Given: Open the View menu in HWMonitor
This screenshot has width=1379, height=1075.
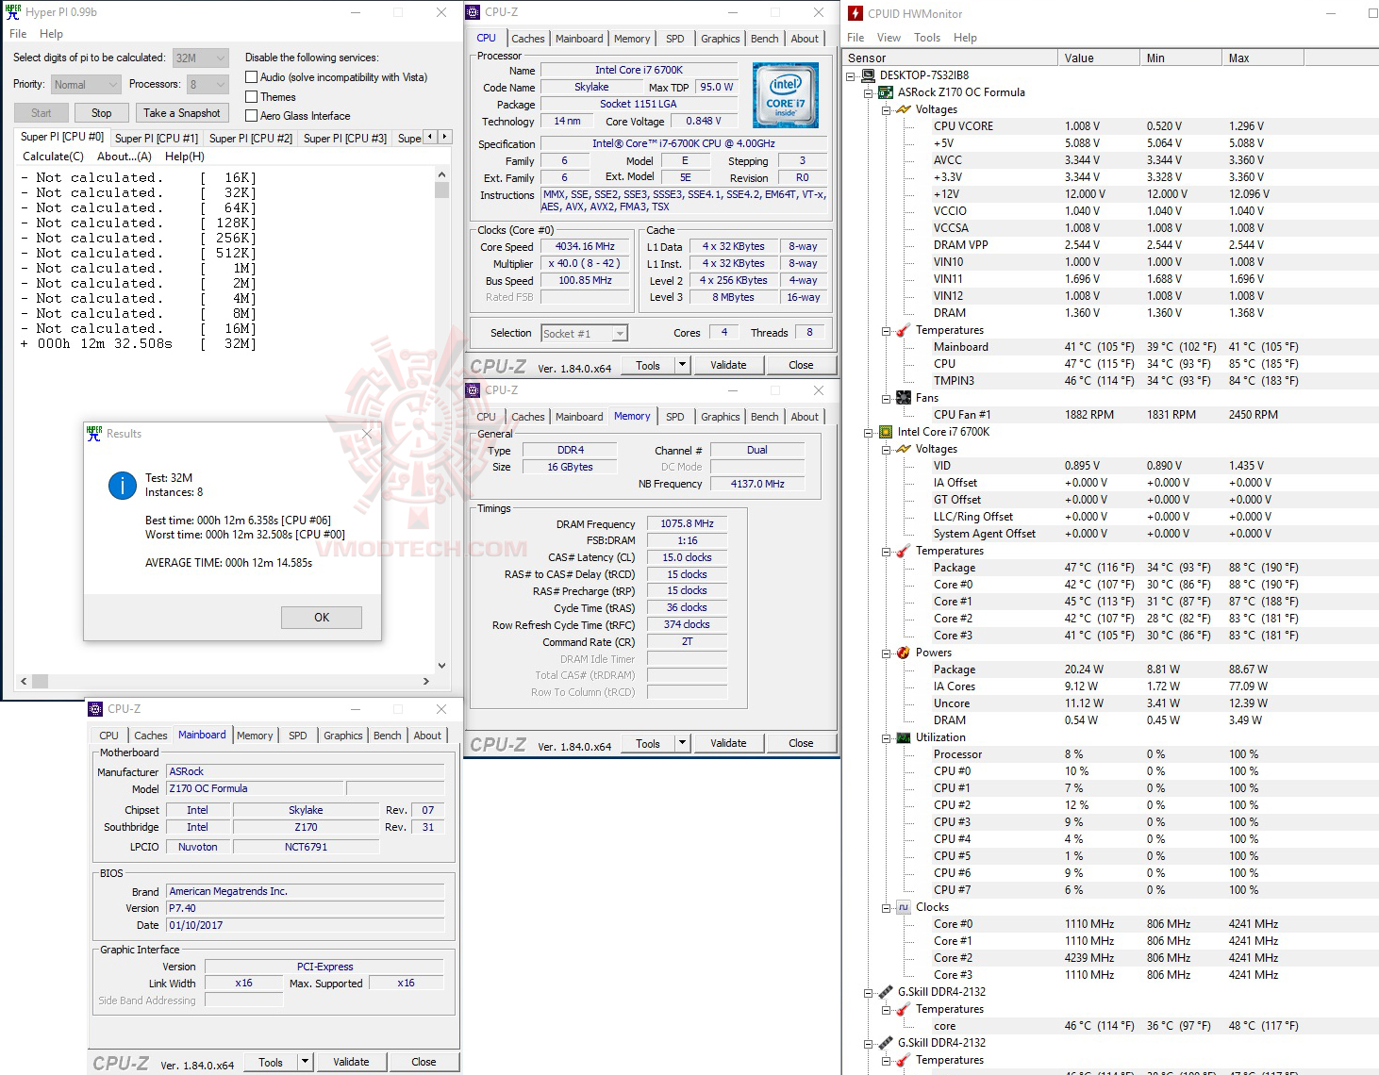Looking at the screenshot, I should pos(889,38).
